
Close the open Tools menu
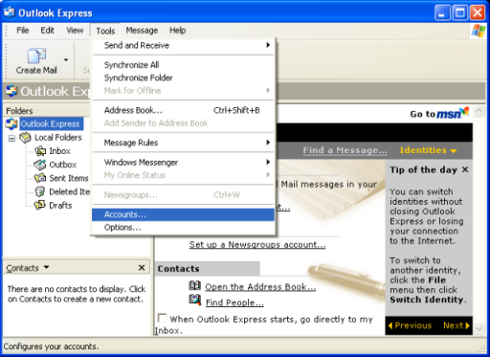pos(105,31)
